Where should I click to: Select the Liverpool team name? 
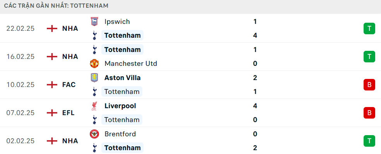(120, 106)
